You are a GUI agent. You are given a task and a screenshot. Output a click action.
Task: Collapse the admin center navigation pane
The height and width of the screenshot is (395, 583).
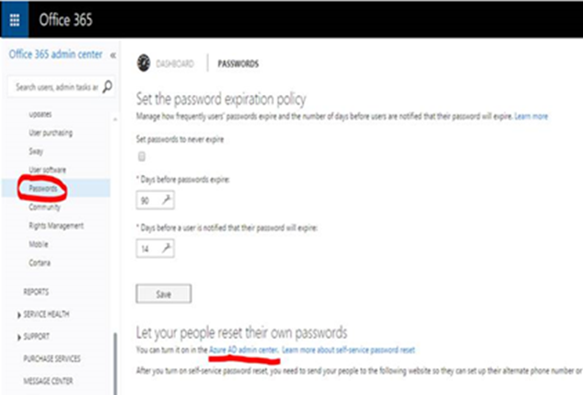[x=113, y=55]
